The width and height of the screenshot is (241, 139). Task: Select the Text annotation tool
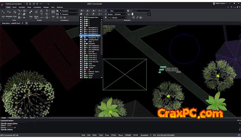pos(53,13)
